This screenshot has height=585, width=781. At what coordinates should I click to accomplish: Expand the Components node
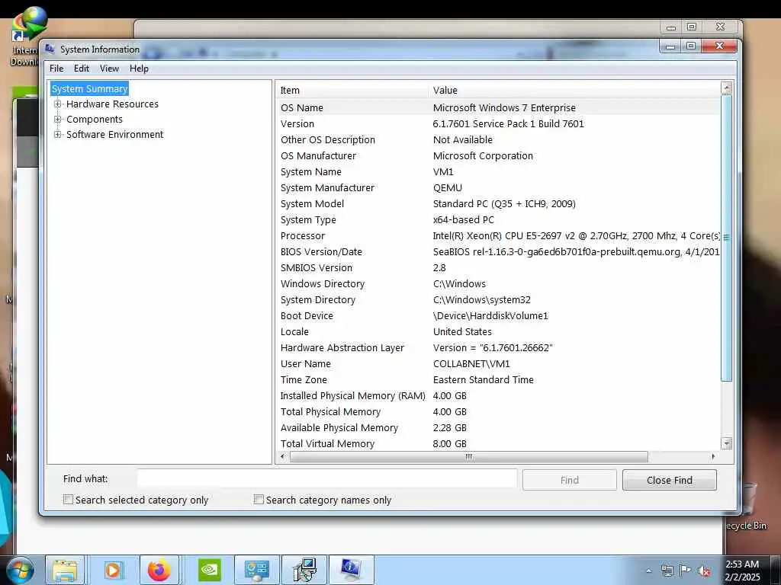tap(58, 120)
